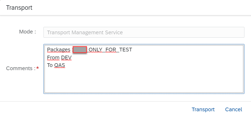Click the underlined word "DEV"

point(66,57)
